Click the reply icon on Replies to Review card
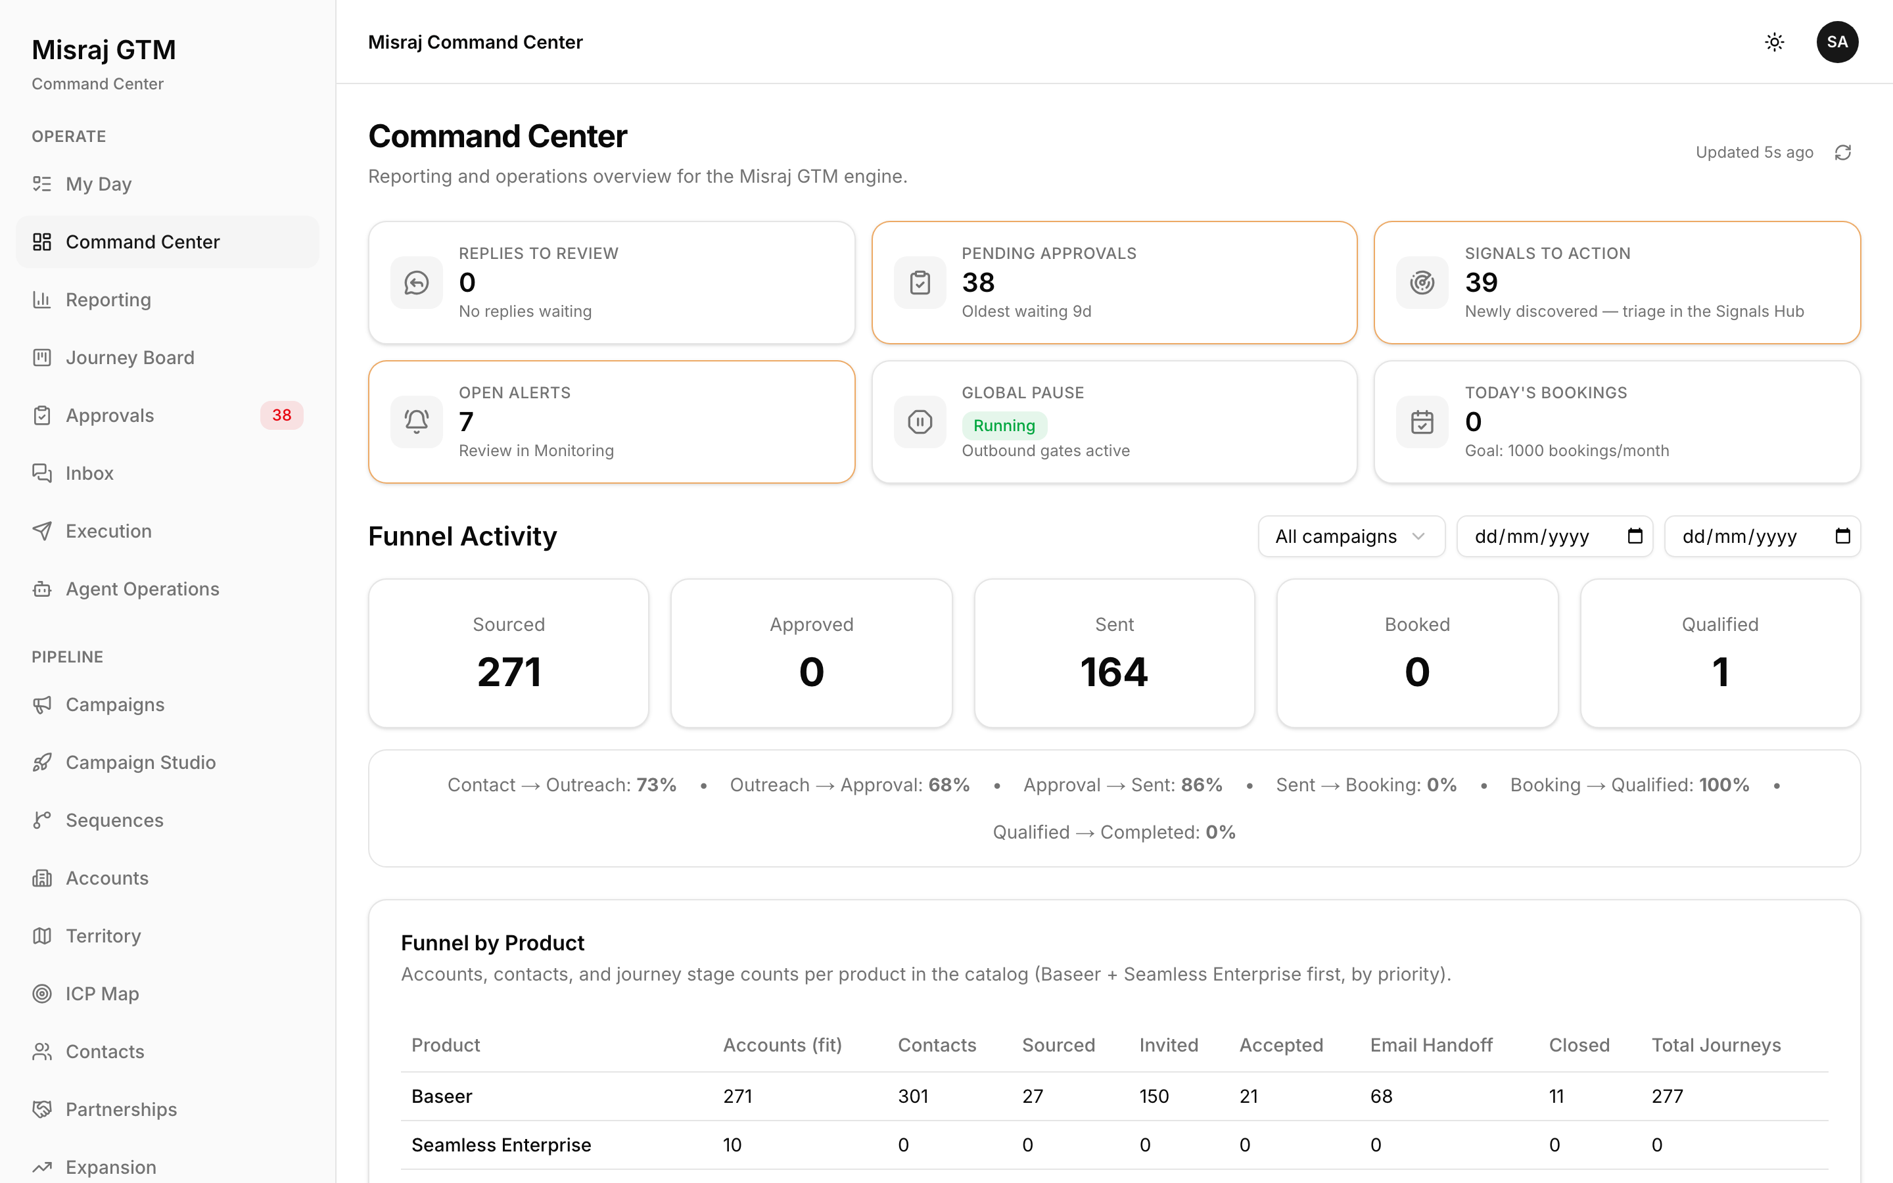The width and height of the screenshot is (1893, 1183). (416, 283)
